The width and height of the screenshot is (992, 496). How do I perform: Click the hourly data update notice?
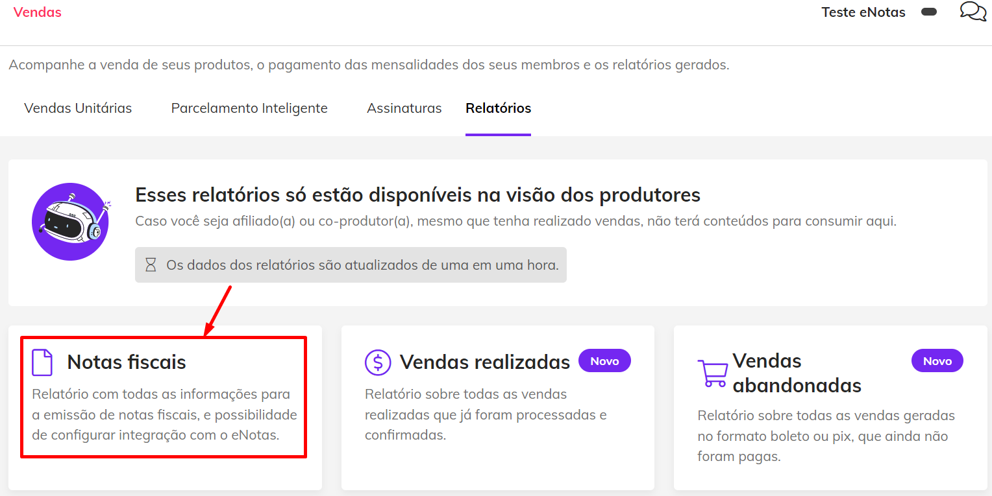tap(351, 265)
